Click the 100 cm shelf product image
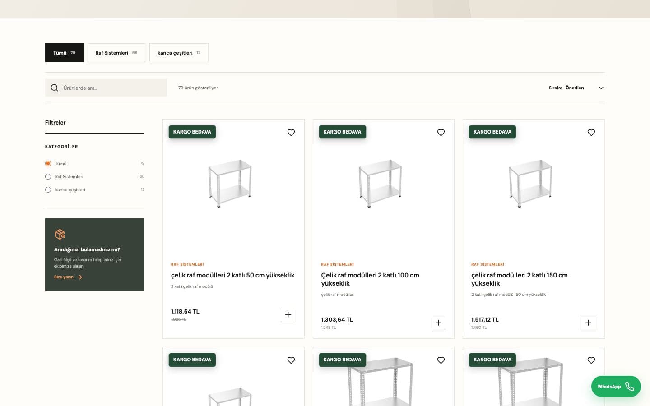 [381, 183]
